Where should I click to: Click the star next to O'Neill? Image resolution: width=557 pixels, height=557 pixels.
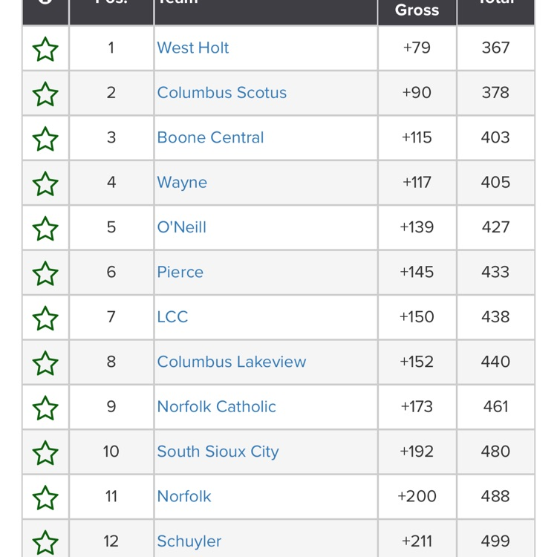click(45, 228)
